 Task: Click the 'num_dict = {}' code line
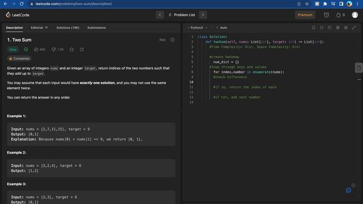[226, 62]
